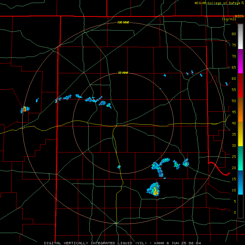Click the large yellow-core storm cell in the southeast

point(154,189)
